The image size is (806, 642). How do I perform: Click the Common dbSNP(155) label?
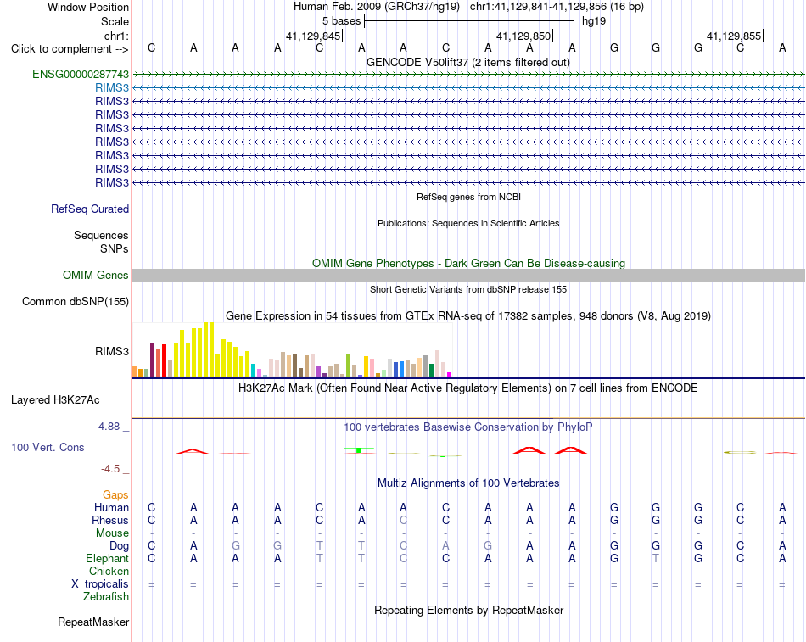pos(76,302)
